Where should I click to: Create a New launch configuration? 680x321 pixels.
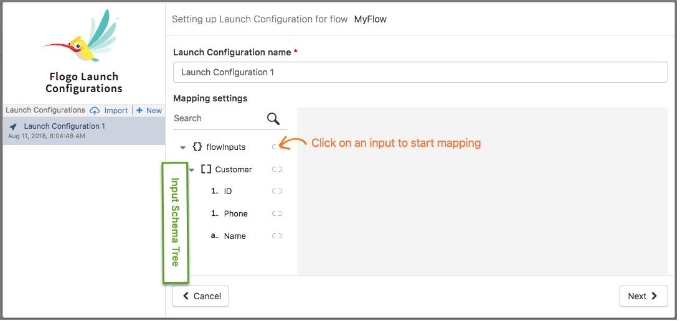[x=149, y=111]
